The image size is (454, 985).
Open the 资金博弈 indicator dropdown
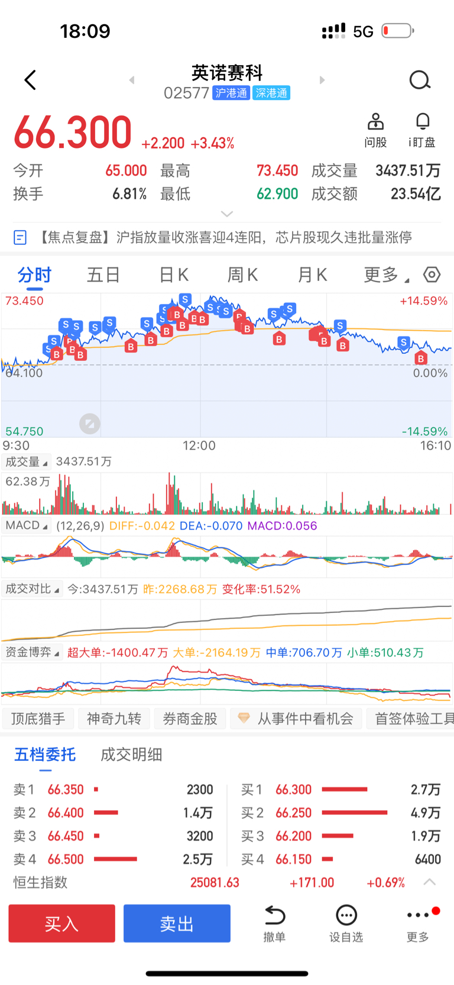[x=32, y=652]
